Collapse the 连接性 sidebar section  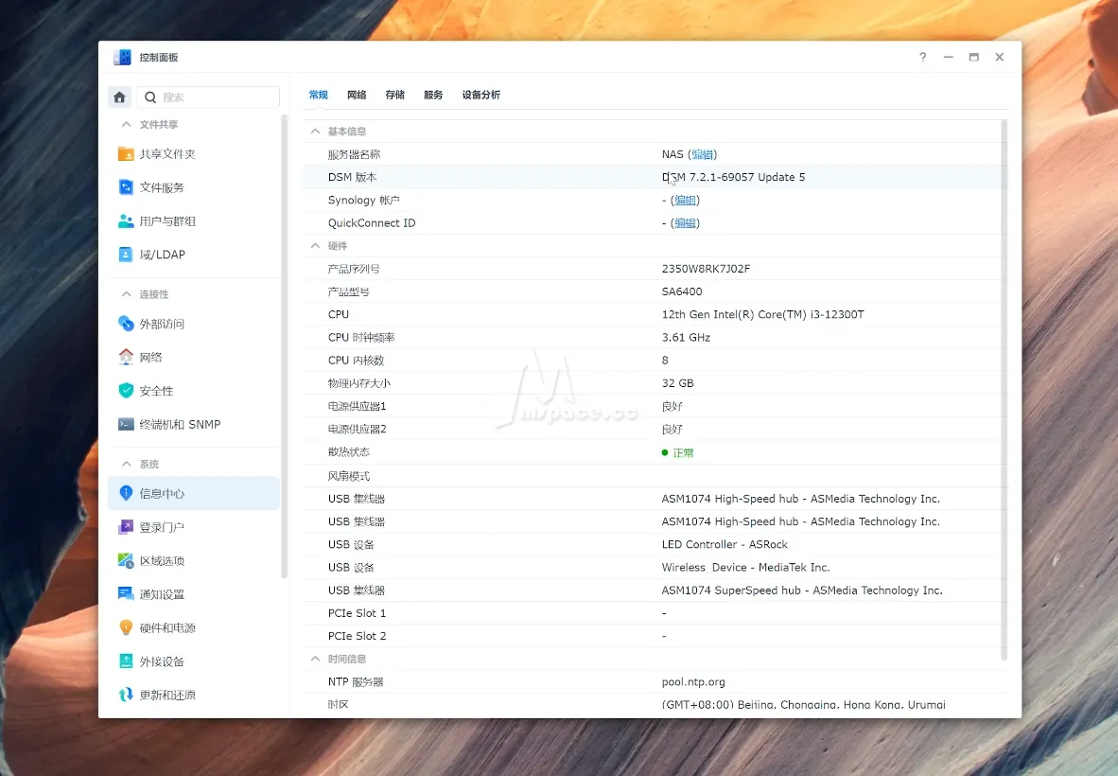(x=126, y=294)
